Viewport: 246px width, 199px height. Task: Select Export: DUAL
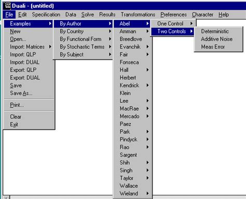point(29,78)
